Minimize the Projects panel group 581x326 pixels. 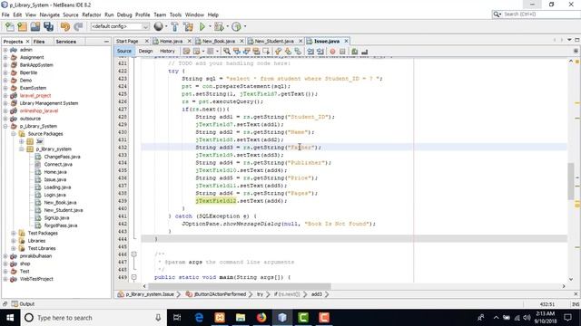point(106,42)
